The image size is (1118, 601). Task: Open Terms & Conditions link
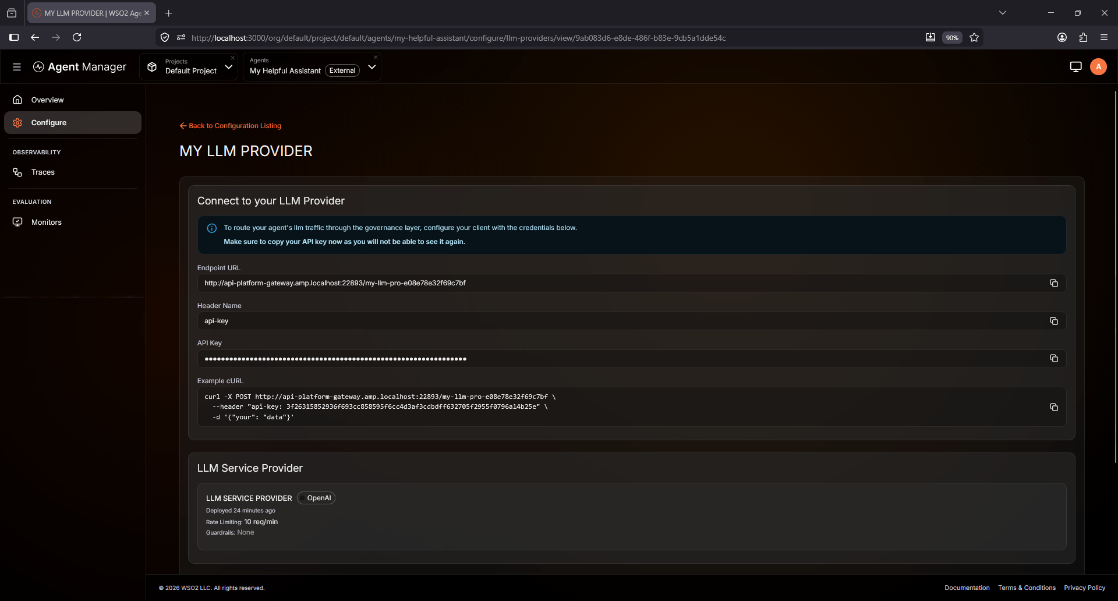(x=1027, y=588)
